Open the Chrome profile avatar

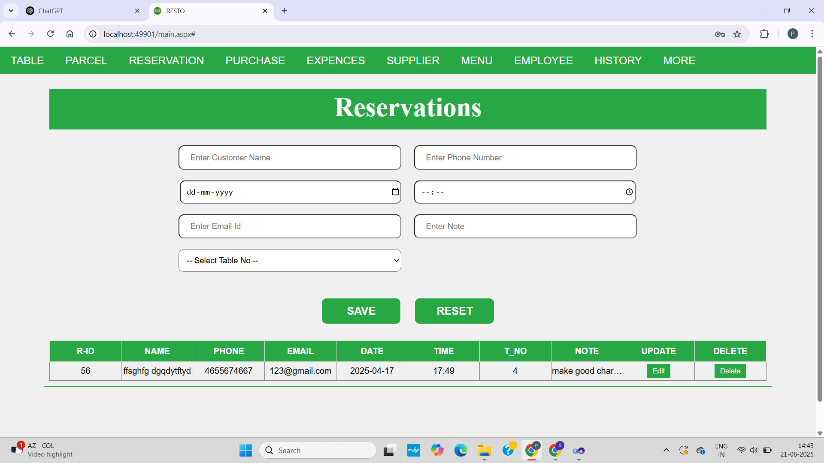point(793,34)
